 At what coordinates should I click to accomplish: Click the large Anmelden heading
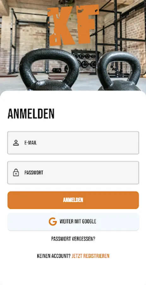point(31,114)
